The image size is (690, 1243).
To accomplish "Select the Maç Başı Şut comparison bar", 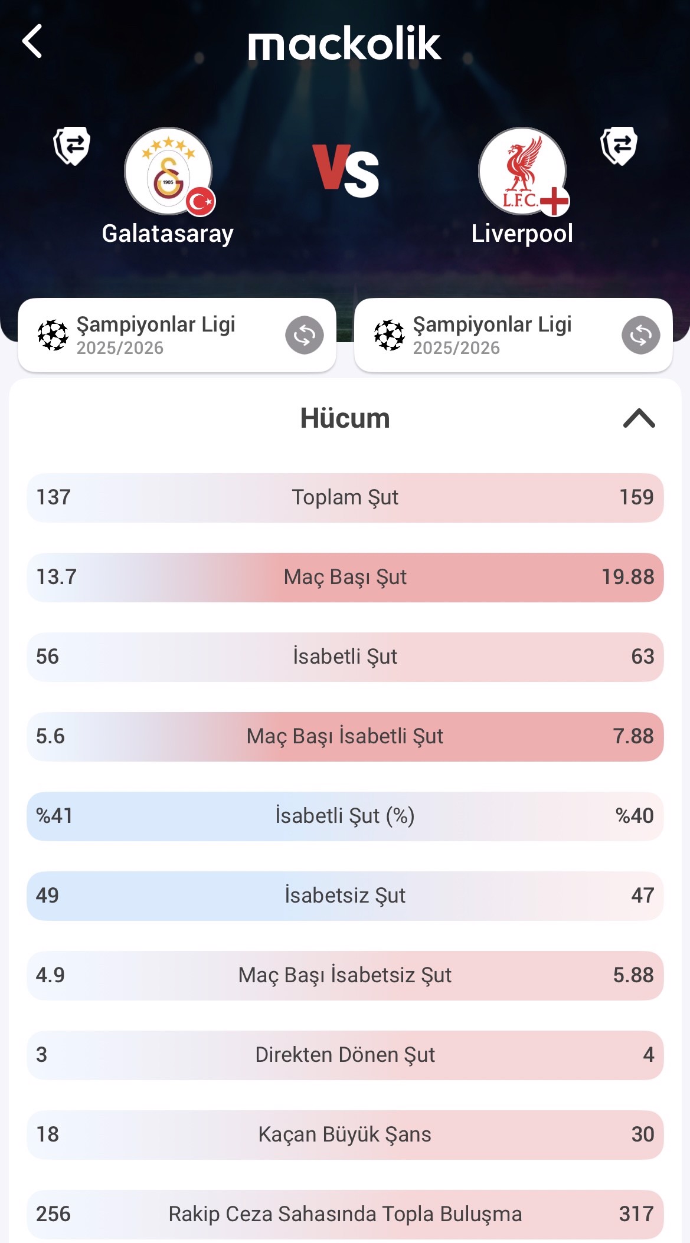I will click(x=345, y=577).
